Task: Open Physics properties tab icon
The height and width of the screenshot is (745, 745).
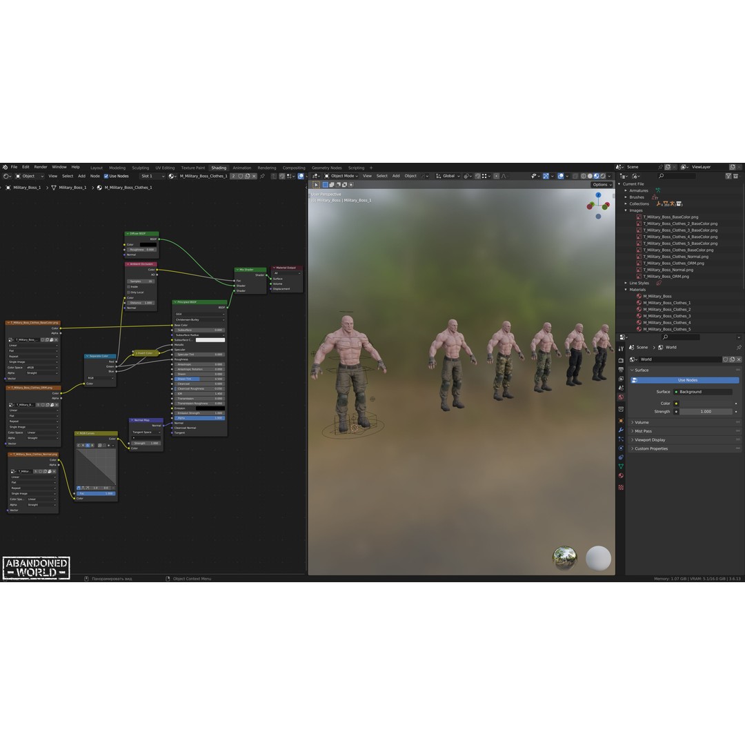Action: [621, 448]
